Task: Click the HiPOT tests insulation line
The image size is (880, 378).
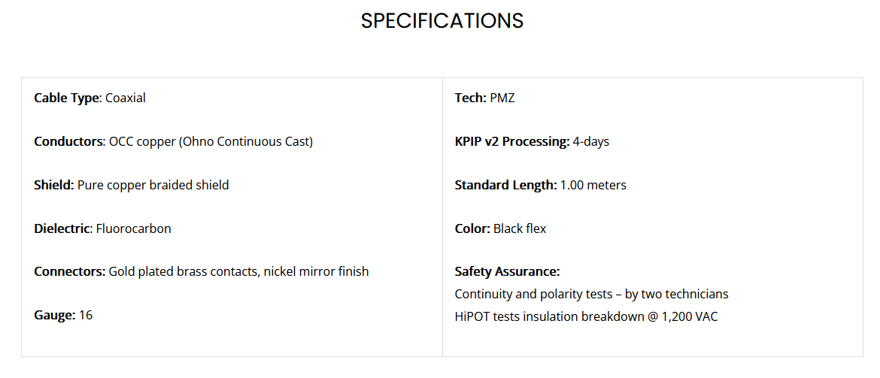Action: 586,317
